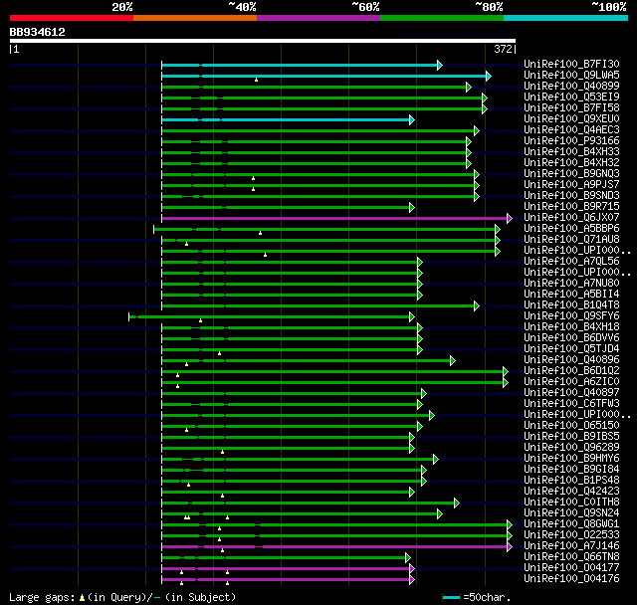This screenshot has height=605, width=637.
Task: Click the query name BB934612
Action: coord(38,32)
